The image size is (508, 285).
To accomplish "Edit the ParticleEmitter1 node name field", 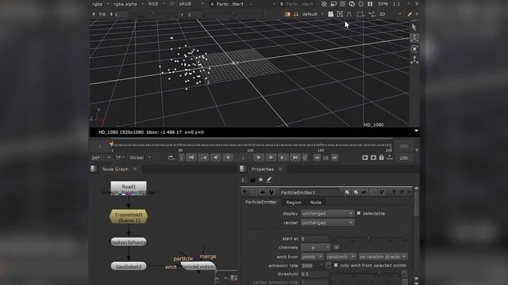I will pyautogui.click(x=309, y=192).
